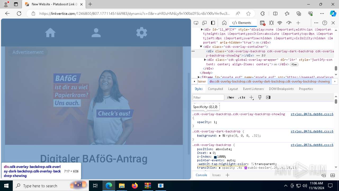Expand the div id ll_WPjJf node

[202, 29]
